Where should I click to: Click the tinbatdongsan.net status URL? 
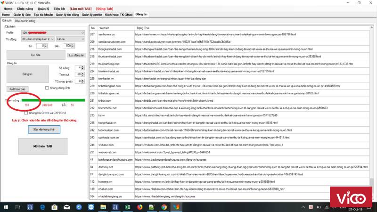(227, 93)
